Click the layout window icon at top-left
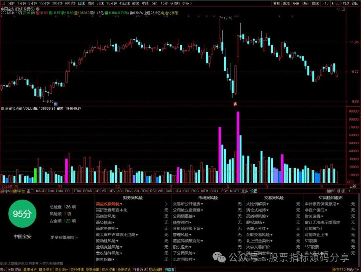The width and height of the screenshot is (361, 272). 3,3
